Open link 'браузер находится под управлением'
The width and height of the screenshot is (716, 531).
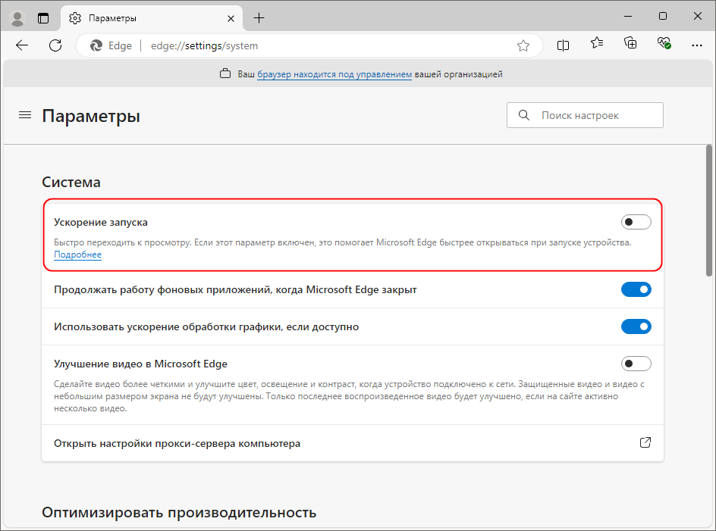coord(334,74)
